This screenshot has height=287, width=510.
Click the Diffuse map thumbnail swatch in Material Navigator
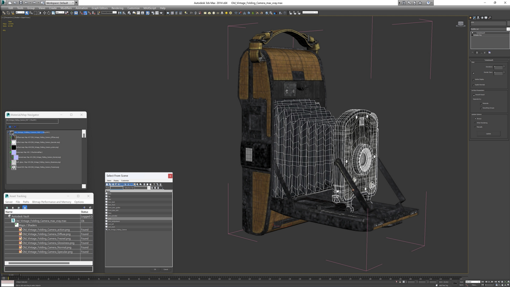tap(14, 137)
